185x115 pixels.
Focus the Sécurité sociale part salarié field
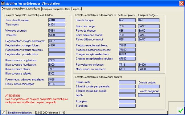pos(127,91)
